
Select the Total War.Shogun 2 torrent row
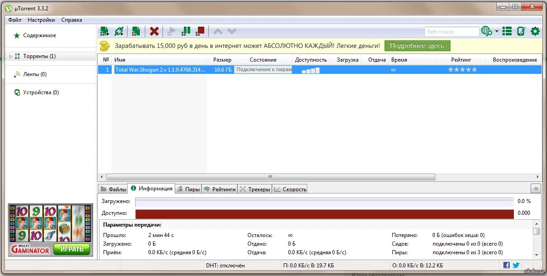pyautogui.click(x=320, y=70)
